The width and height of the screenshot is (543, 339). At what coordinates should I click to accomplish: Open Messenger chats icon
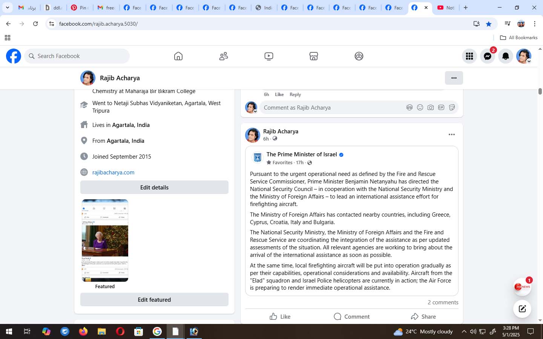coord(488,56)
